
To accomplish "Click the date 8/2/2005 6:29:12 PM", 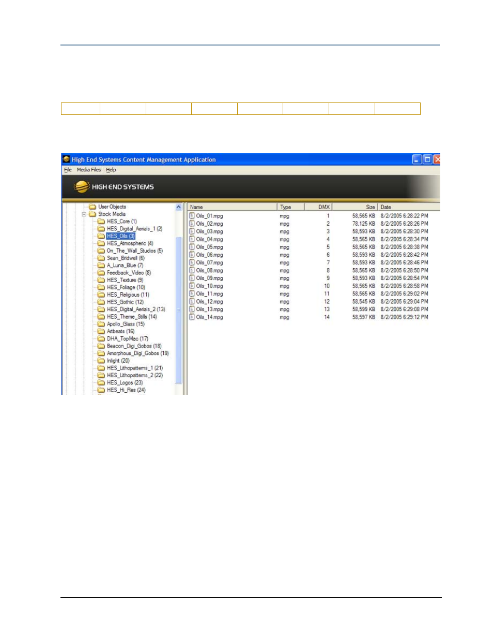I will pos(404,317).
